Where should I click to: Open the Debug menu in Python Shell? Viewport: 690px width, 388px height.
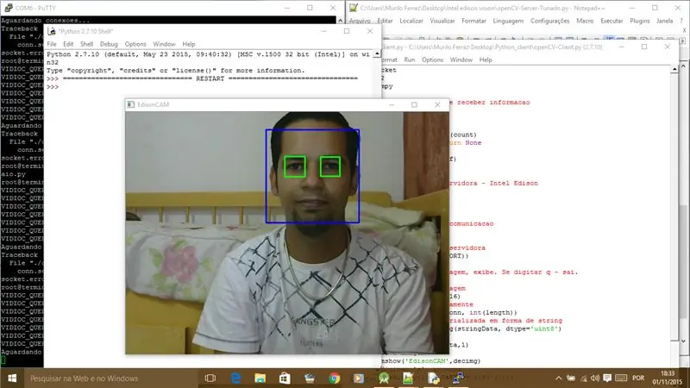tap(109, 44)
